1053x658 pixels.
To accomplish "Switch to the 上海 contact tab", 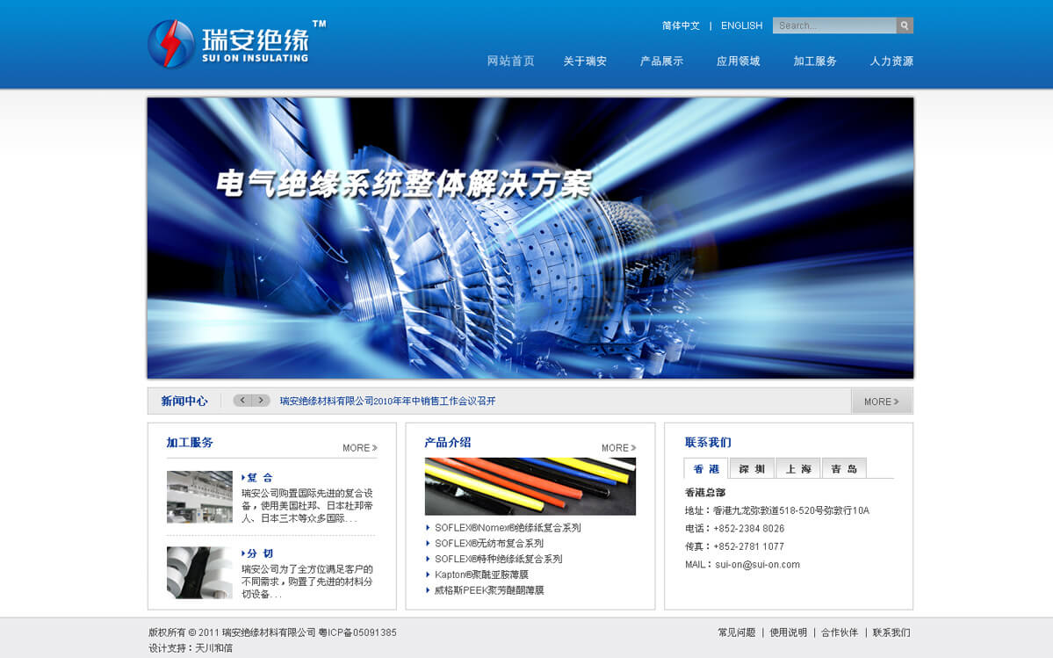I will coord(798,469).
